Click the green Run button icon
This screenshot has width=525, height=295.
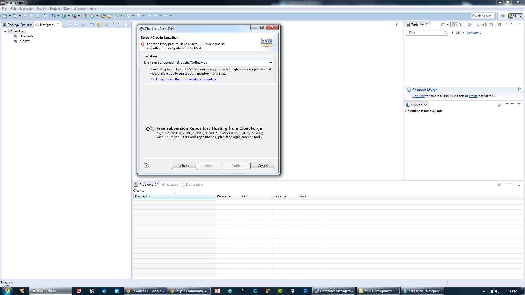click(x=64, y=16)
